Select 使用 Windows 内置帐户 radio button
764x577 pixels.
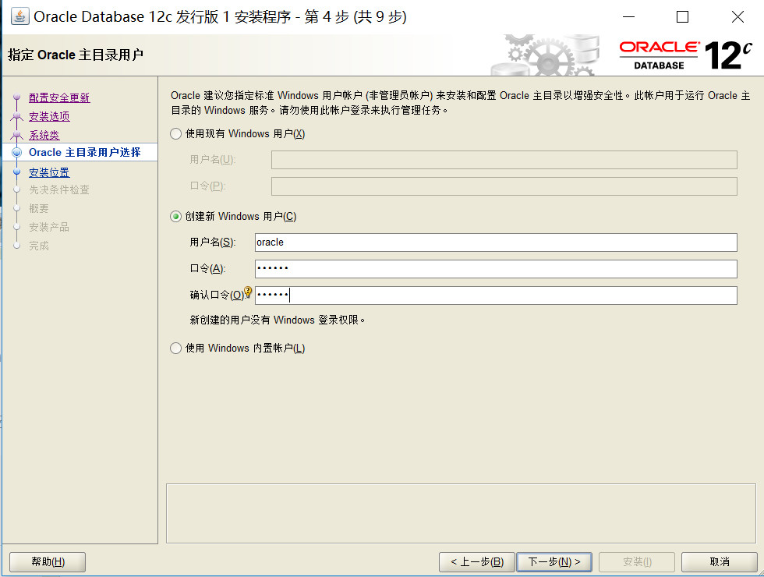pos(176,348)
